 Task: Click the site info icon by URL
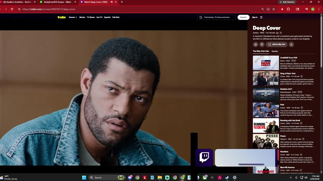(x=19, y=9)
